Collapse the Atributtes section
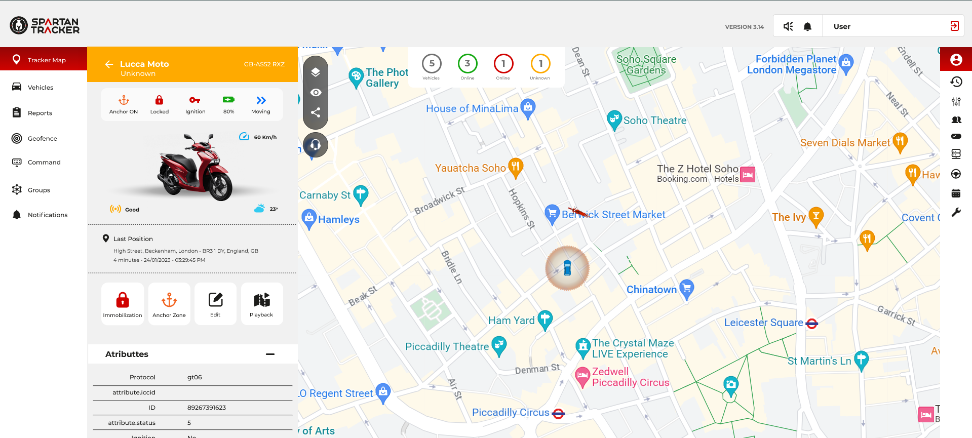 pos(270,354)
